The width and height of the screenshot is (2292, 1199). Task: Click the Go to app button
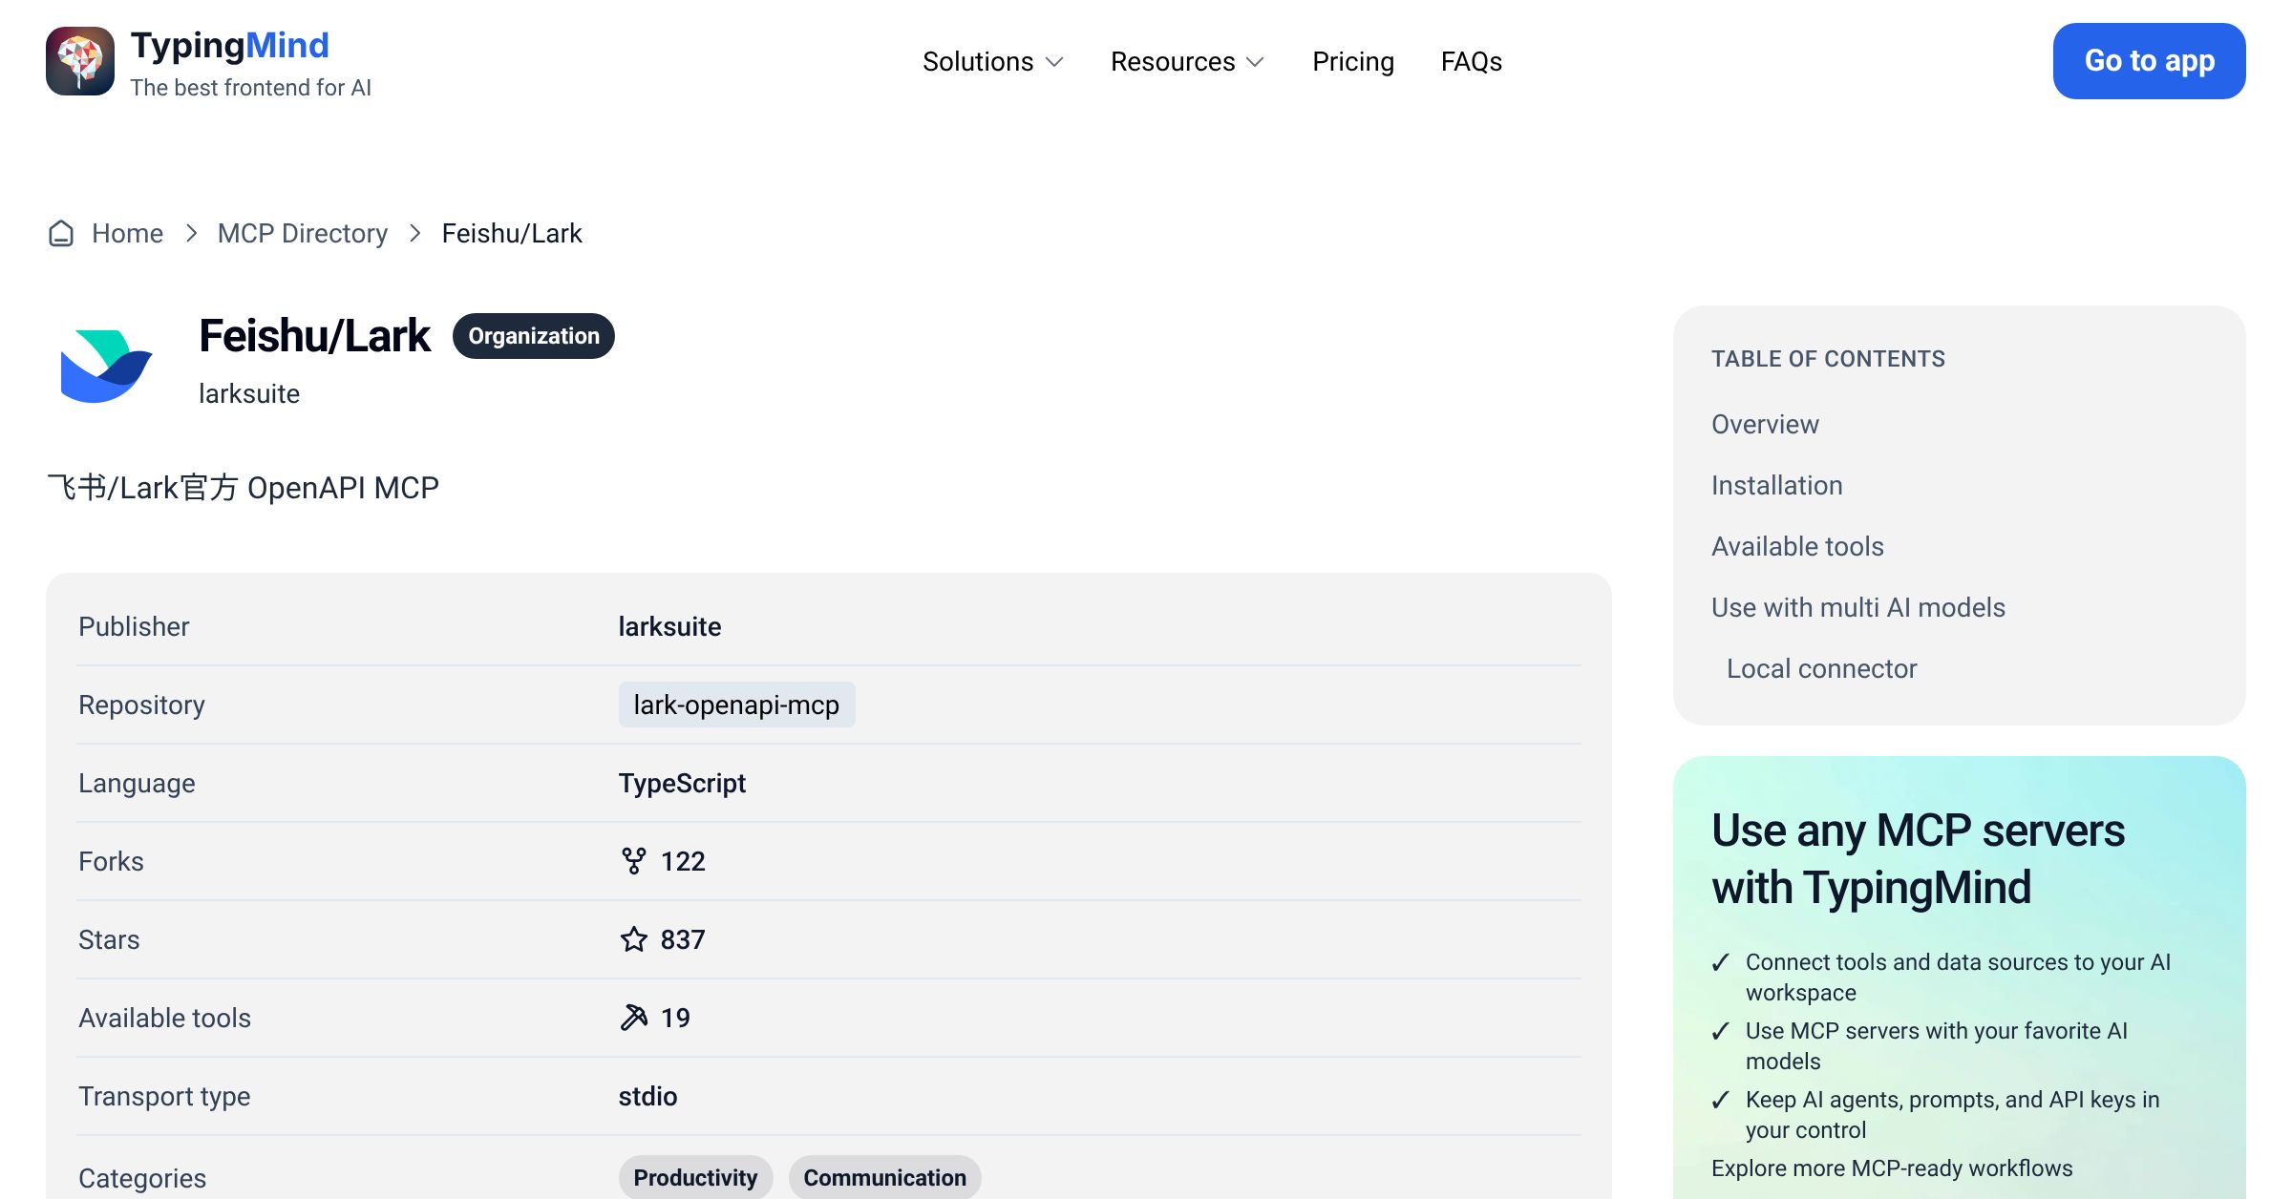(2149, 61)
